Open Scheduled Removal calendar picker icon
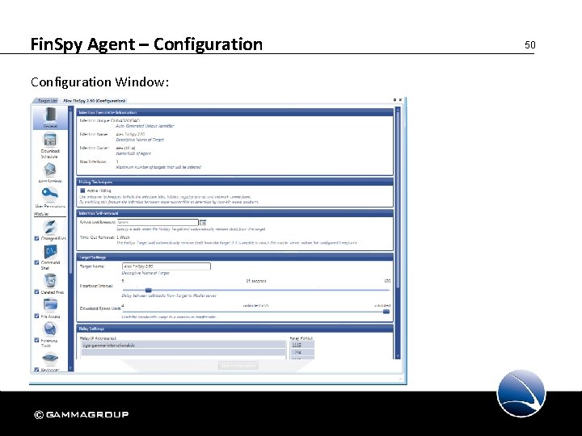The height and width of the screenshot is (436, 582). pos(203,223)
